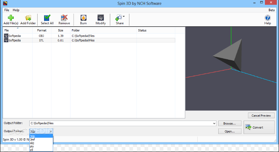Screen dimensions: 279x152
Task: Click the Burn disc icon
Action: click(x=83, y=18)
